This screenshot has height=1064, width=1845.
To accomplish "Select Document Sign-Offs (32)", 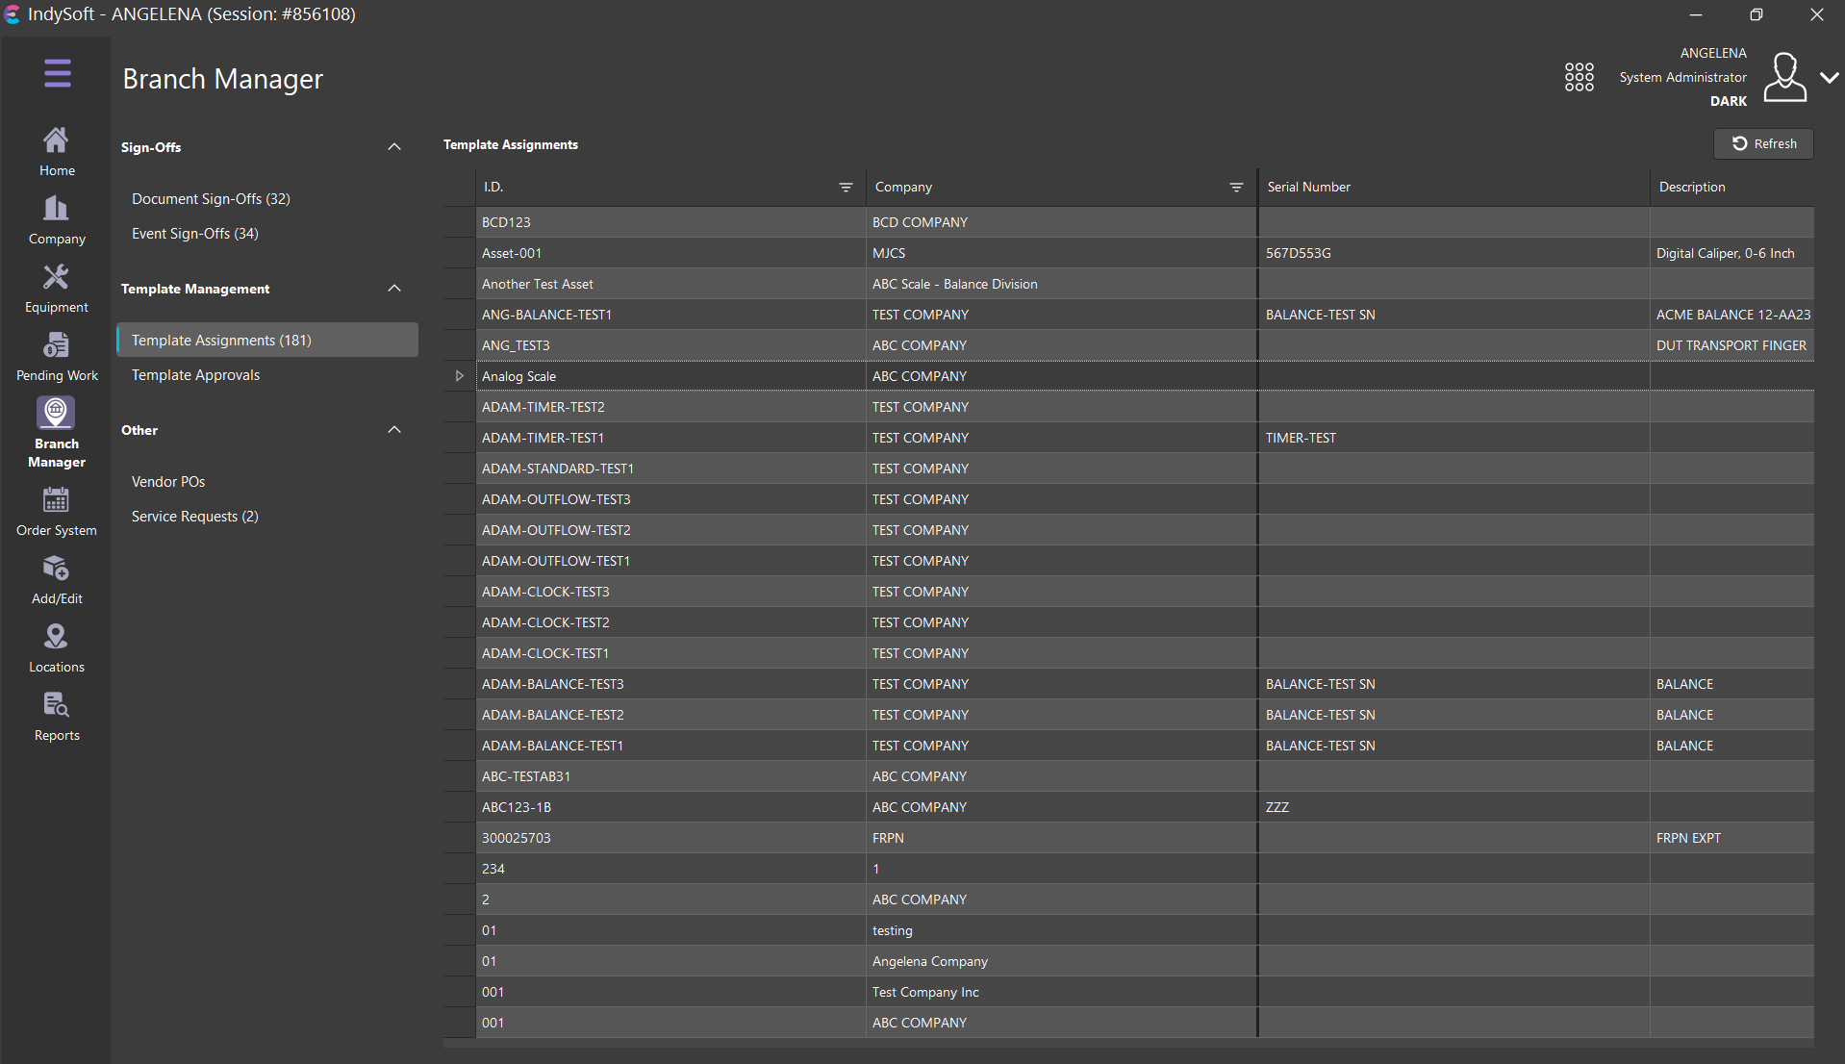I will tap(211, 199).
